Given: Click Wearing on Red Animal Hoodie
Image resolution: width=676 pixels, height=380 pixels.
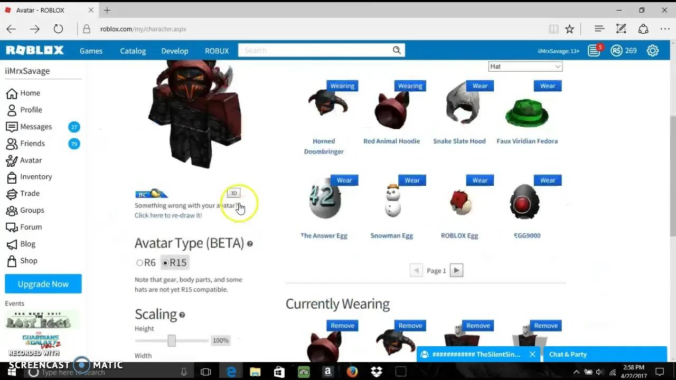Looking at the screenshot, I should click(x=410, y=86).
